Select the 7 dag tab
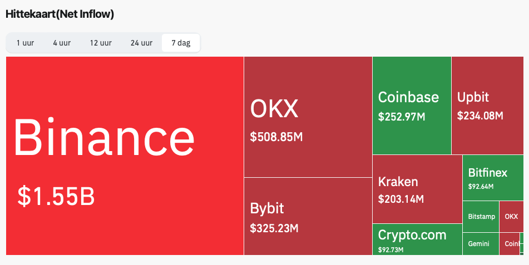The width and height of the screenshot is (529, 265). (x=181, y=43)
